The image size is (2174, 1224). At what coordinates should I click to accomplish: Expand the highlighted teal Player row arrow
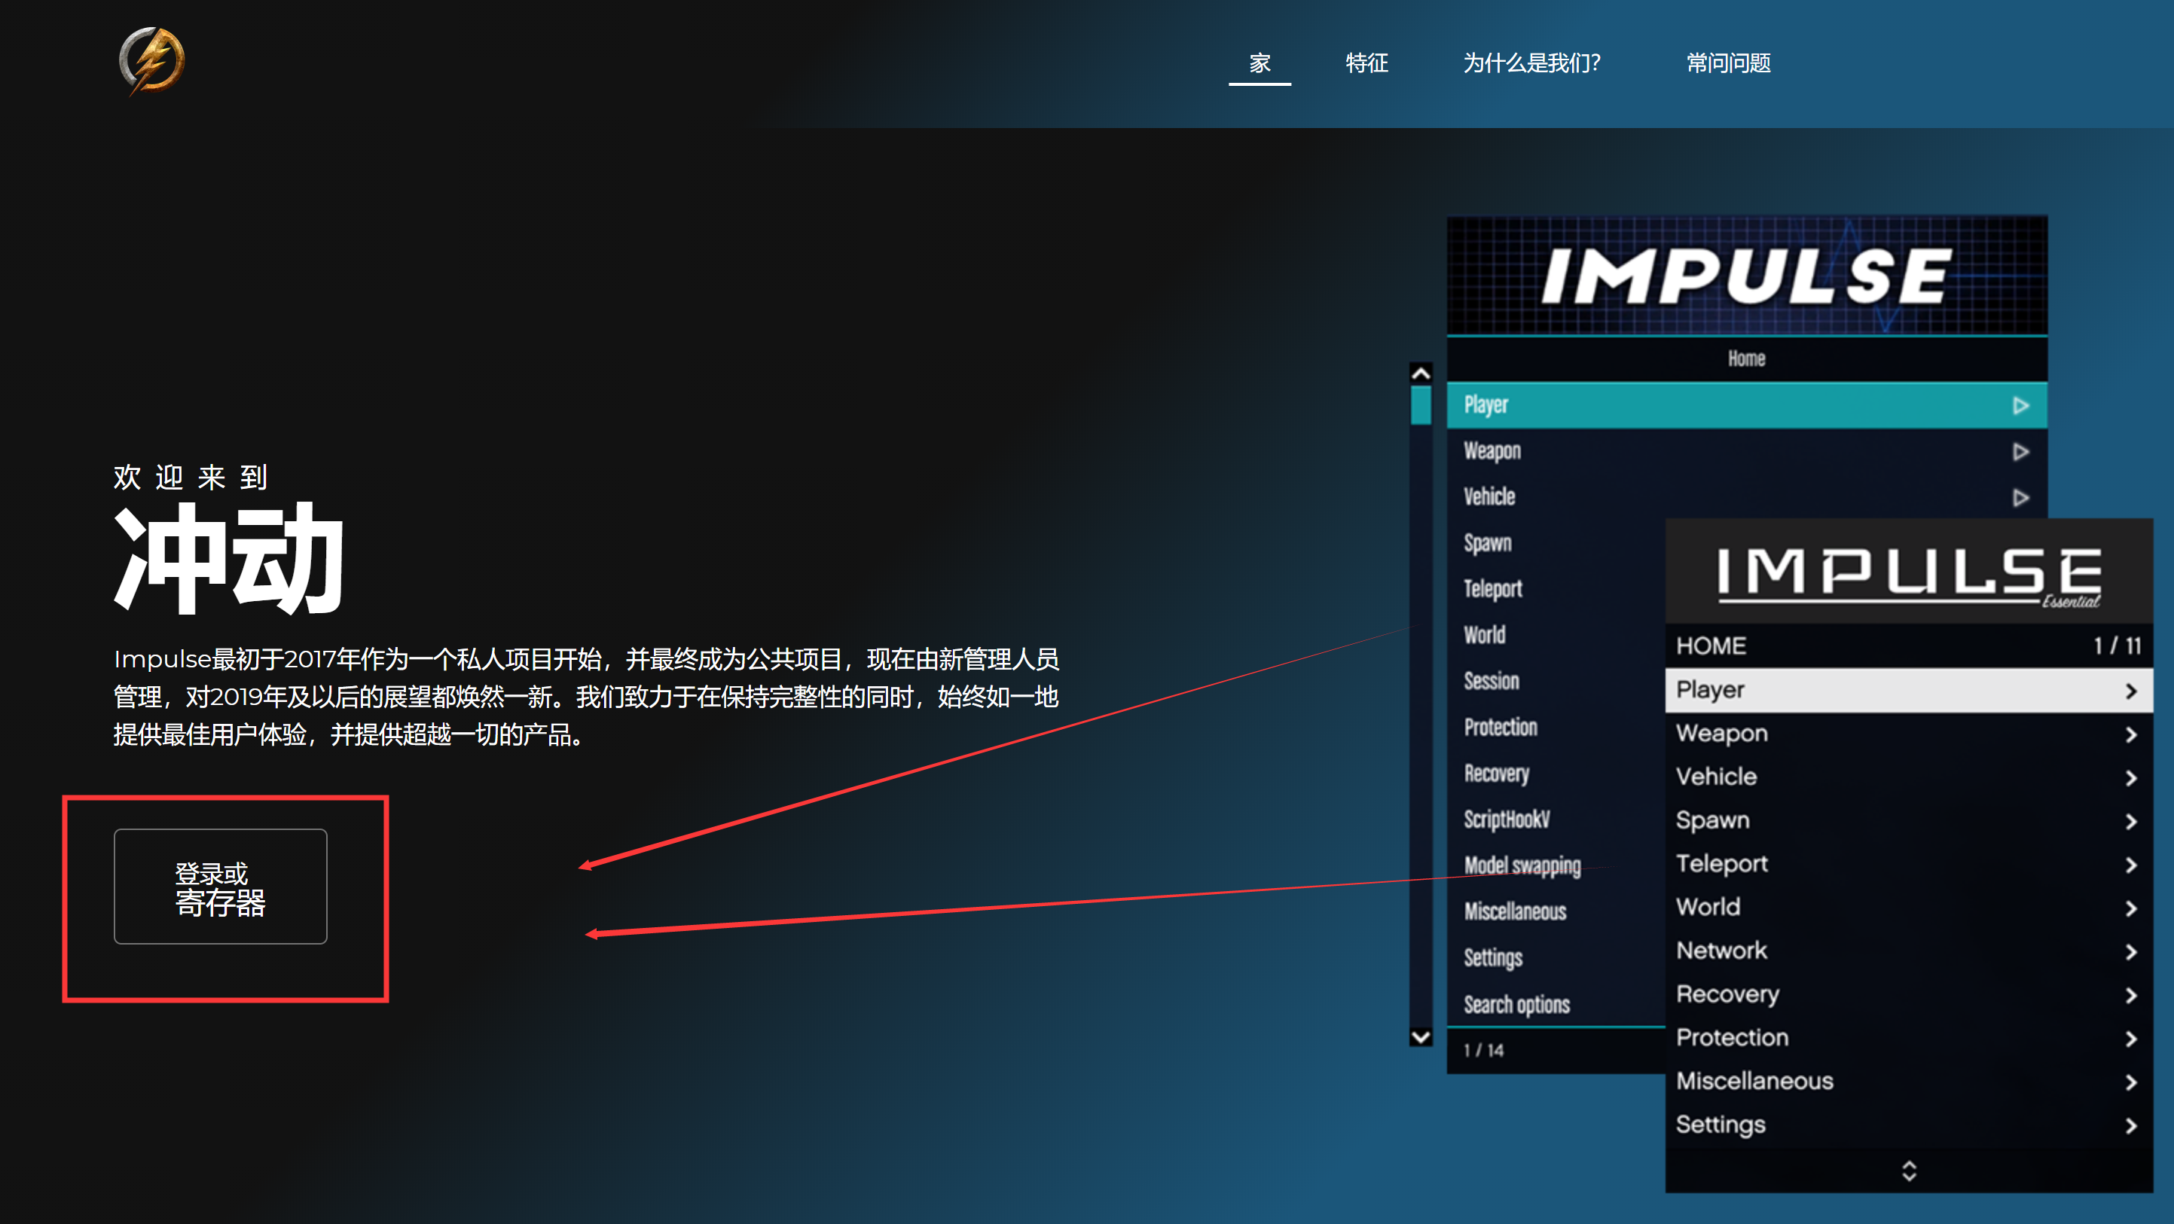point(2020,406)
